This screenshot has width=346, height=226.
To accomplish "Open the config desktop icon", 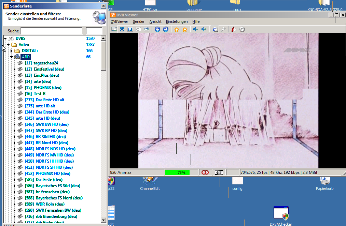I will (x=237, y=184).
